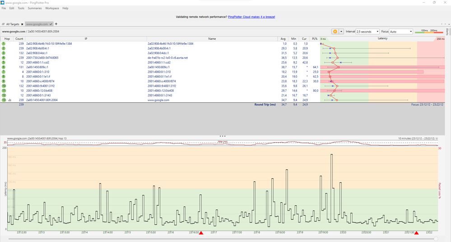
Task: Open the Summaries menu
Action: pyautogui.click(x=35, y=8)
